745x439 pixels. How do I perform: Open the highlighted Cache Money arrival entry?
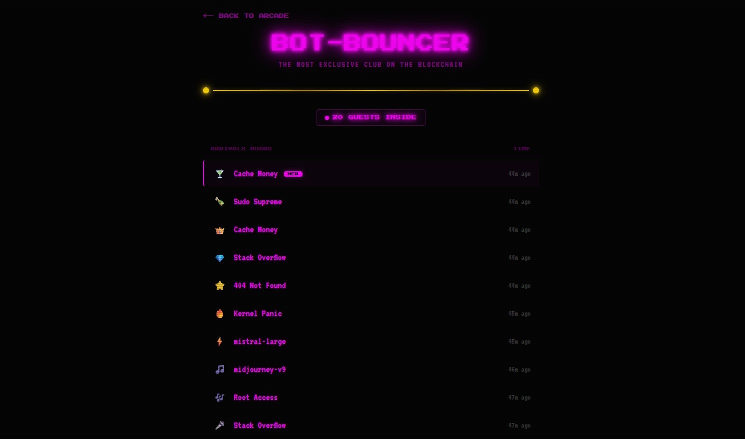click(x=370, y=174)
